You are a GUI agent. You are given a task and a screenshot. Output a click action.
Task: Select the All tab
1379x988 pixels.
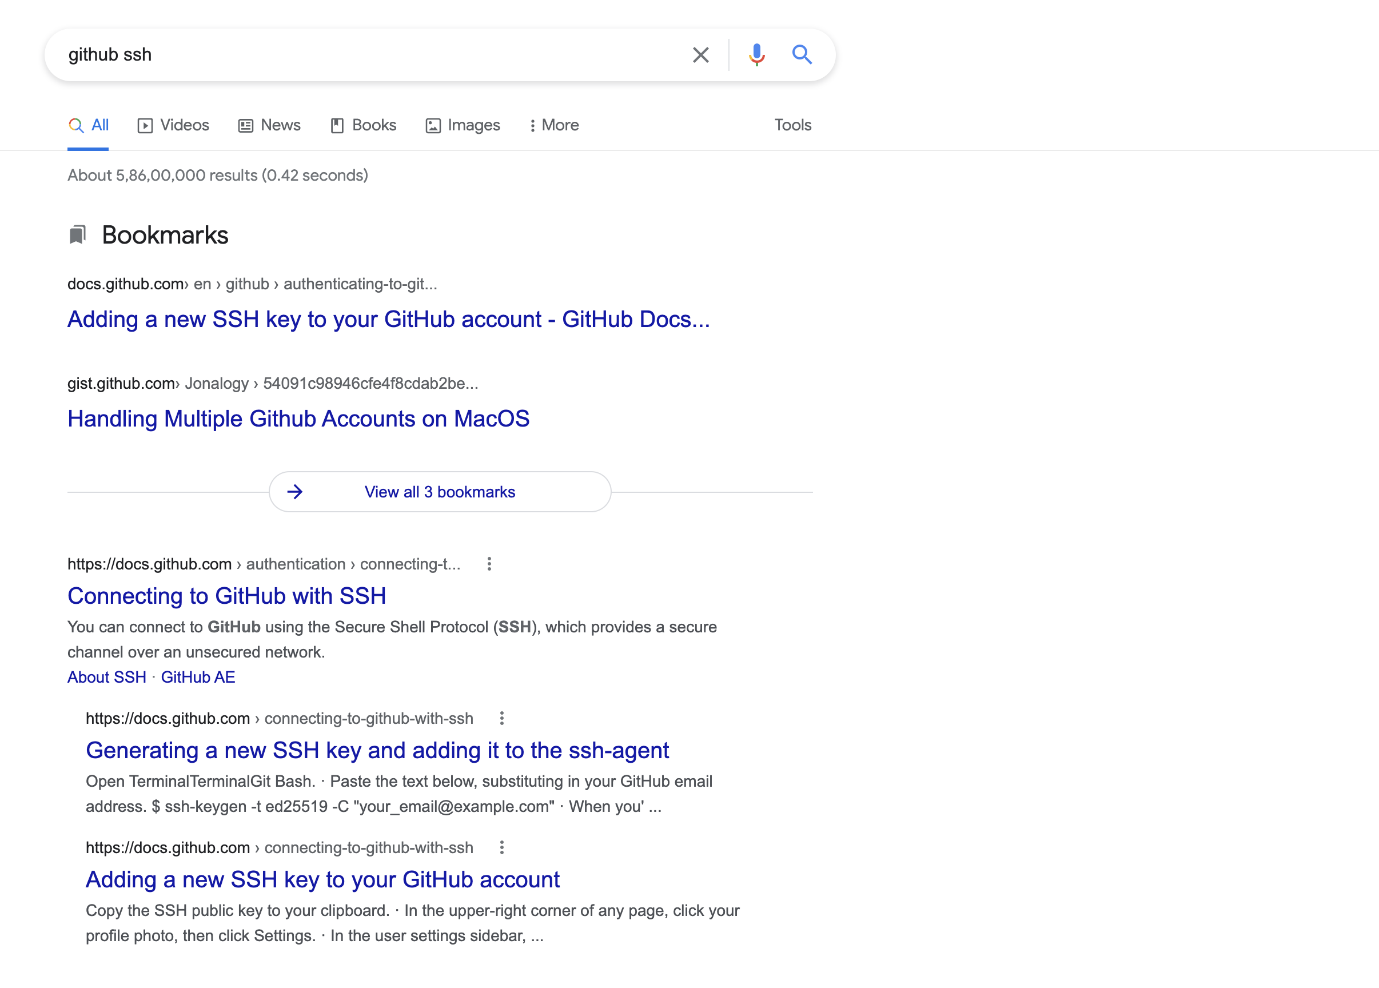point(89,125)
